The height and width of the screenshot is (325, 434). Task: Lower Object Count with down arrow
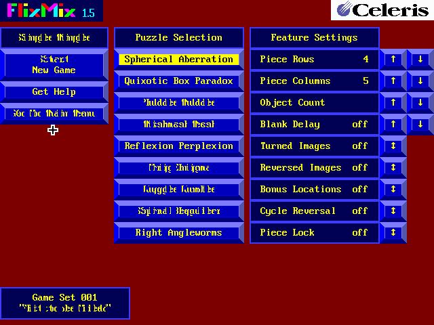tap(420, 102)
